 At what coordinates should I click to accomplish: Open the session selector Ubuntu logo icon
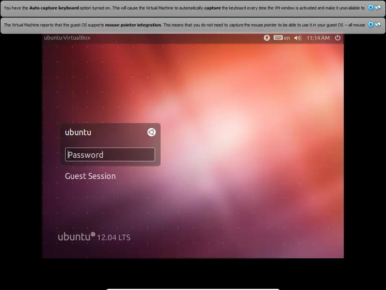(152, 132)
